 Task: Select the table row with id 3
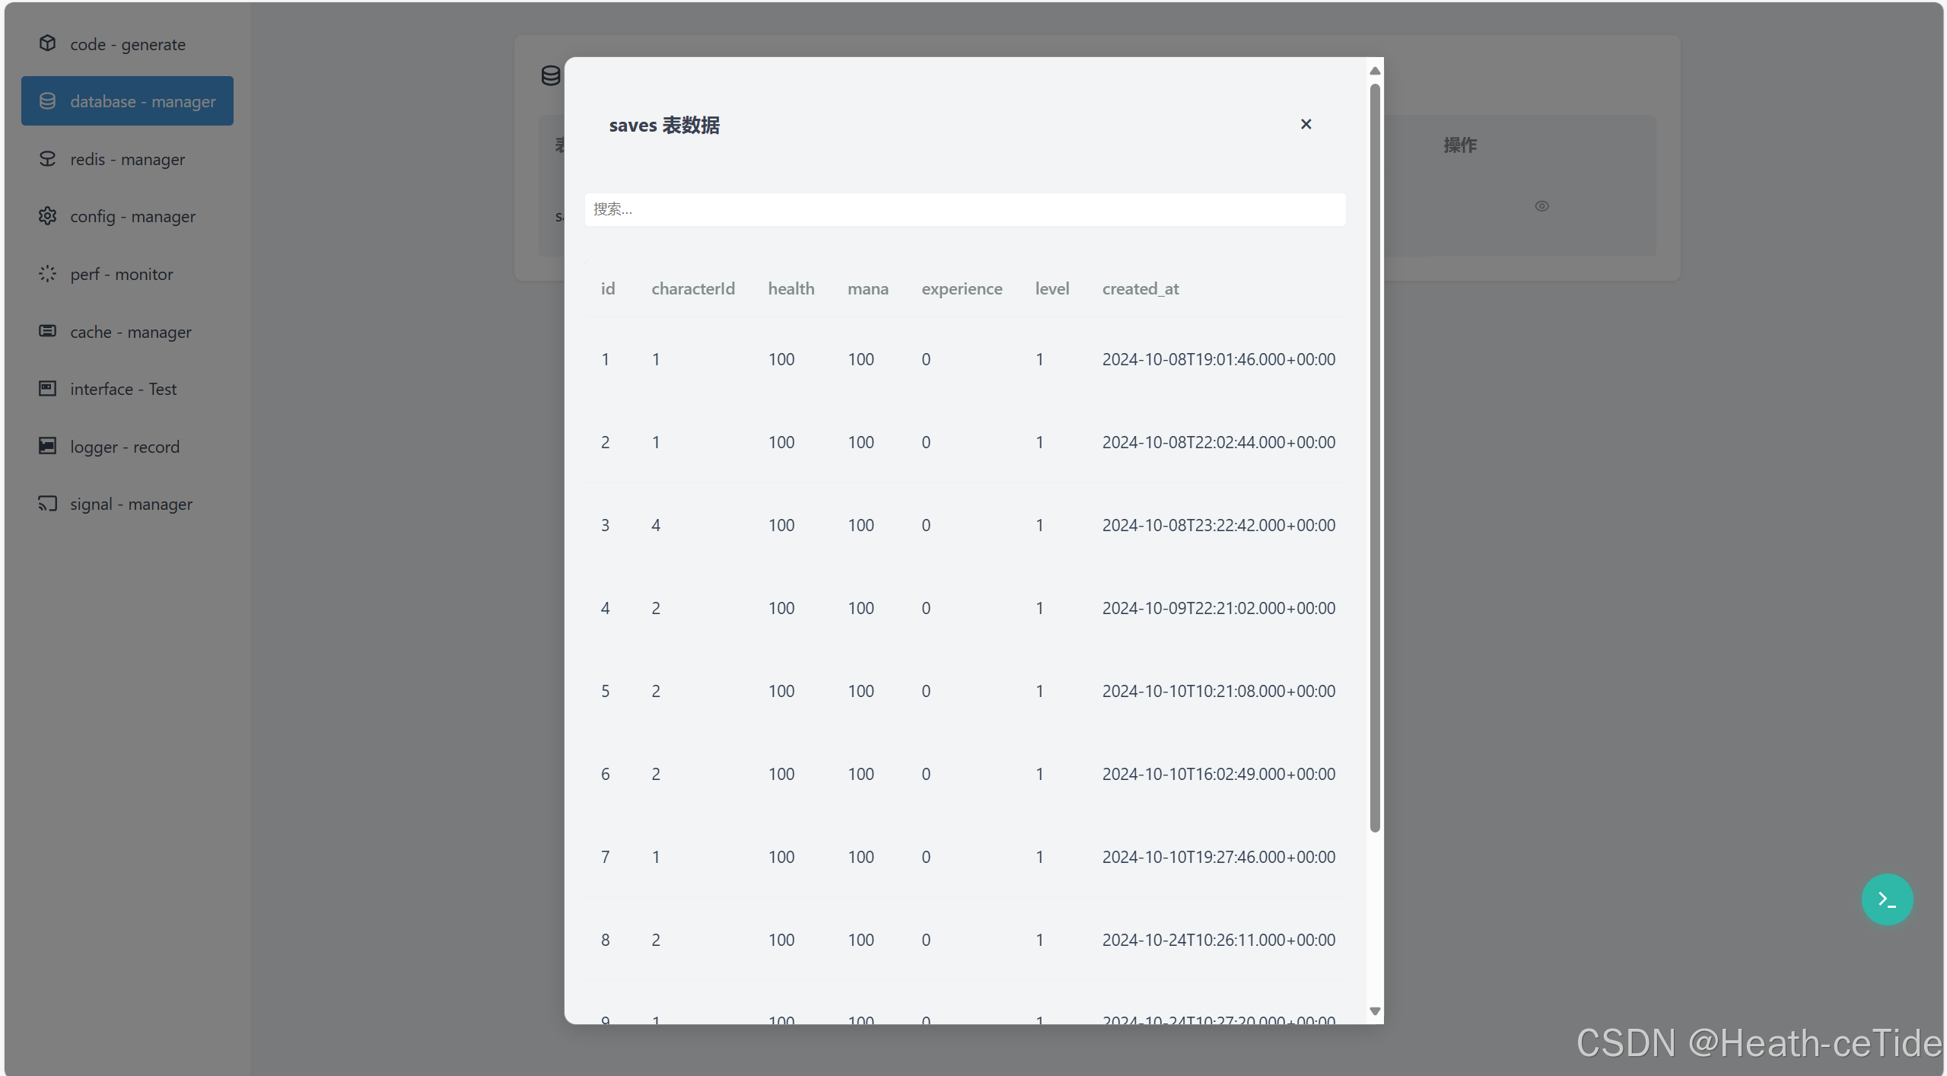point(964,525)
